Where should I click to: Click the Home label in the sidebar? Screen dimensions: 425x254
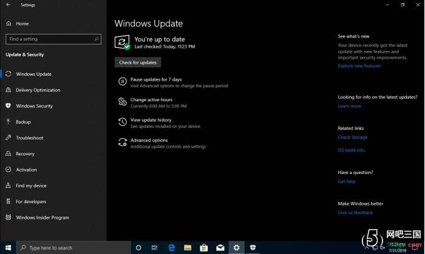click(22, 24)
